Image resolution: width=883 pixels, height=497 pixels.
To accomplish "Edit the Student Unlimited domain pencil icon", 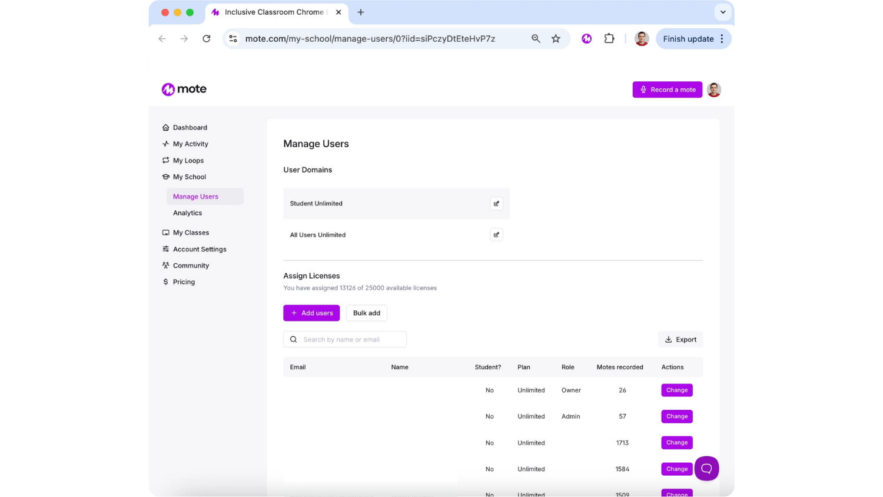I will 496,203.
